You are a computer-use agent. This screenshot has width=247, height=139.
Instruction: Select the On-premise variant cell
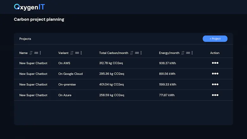click(x=67, y=84)
